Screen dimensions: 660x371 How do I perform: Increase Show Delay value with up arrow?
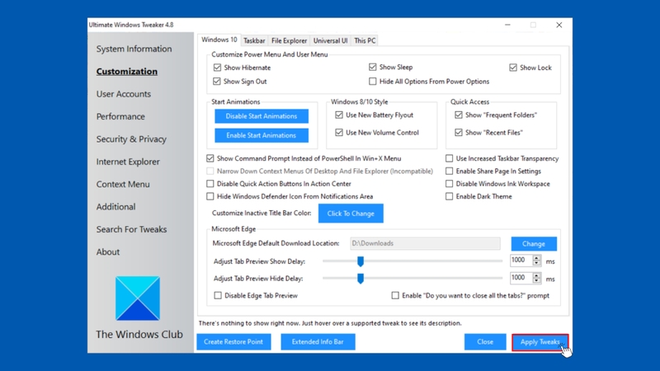[x=536, y=258]
